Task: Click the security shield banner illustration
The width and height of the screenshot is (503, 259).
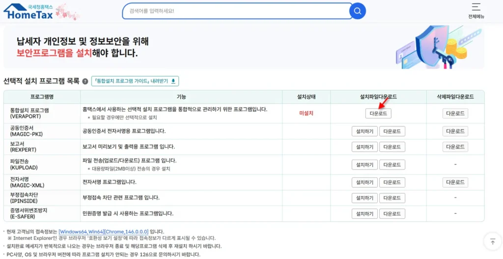Action: tap(439, 47)
